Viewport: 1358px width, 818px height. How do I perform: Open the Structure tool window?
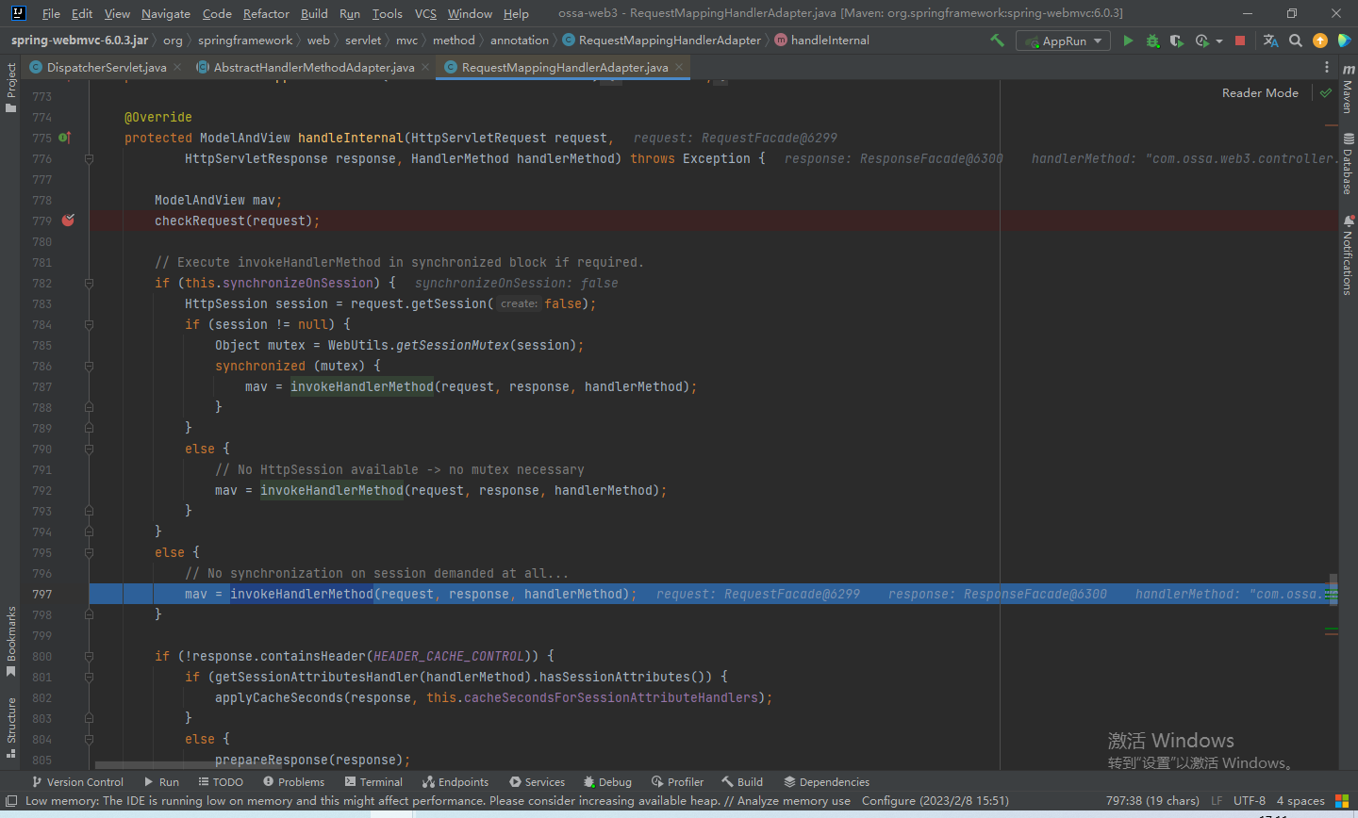(10, 728)
